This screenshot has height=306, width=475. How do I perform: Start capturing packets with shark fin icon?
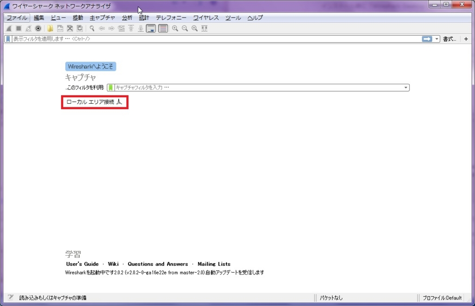tap(9, 28)
